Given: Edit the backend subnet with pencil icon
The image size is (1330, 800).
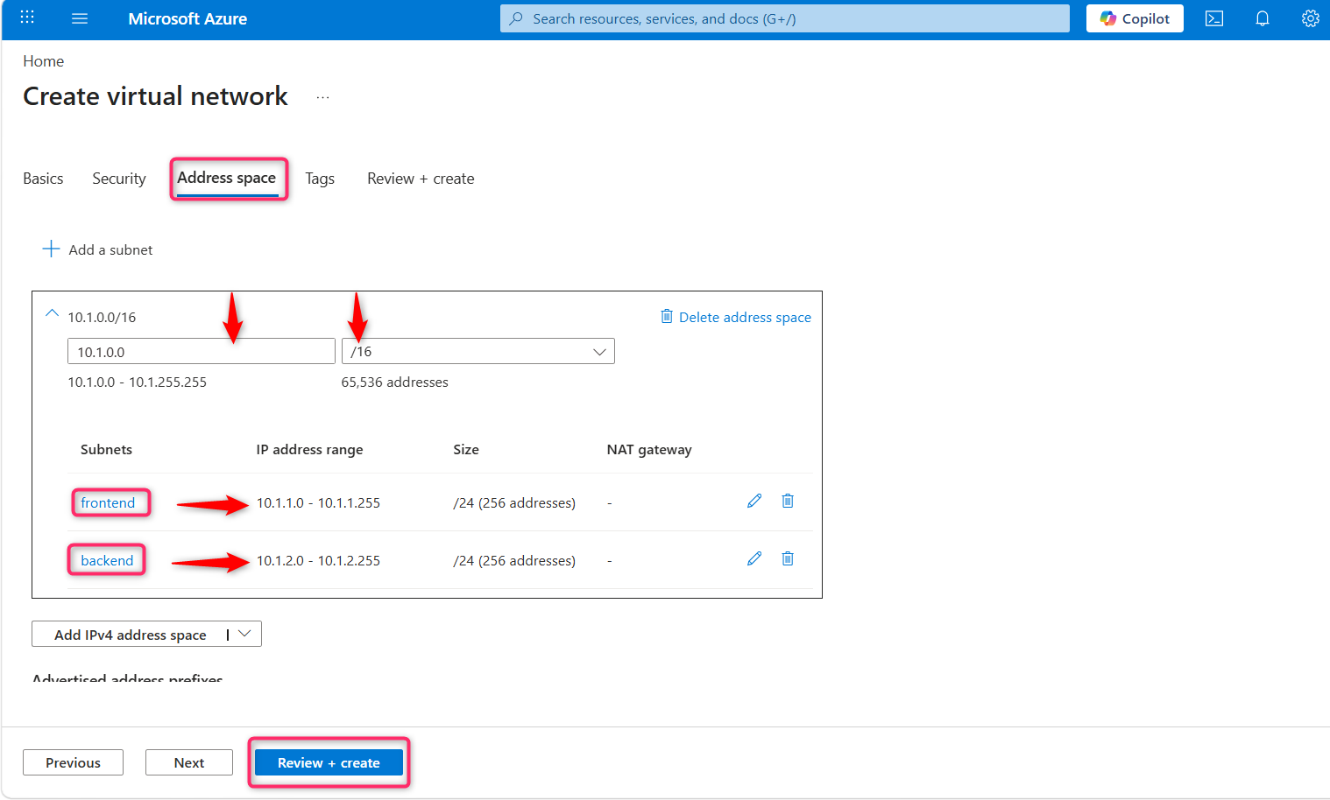Looking at the screenshot, I should coord(754,558).
